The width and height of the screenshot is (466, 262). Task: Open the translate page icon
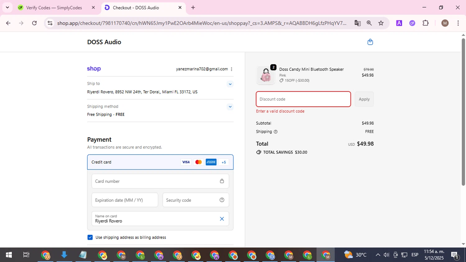[358, 23]
